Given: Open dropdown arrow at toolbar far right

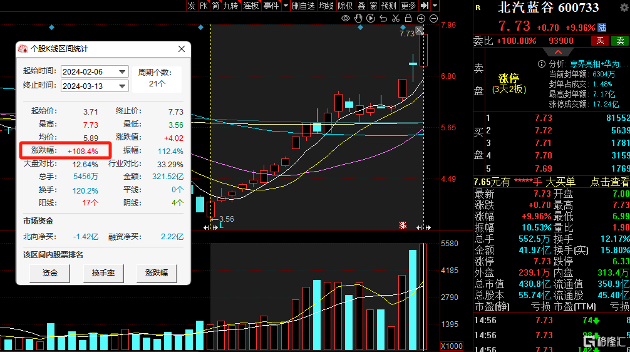Looking at the screenshot, I should [435, 6].
